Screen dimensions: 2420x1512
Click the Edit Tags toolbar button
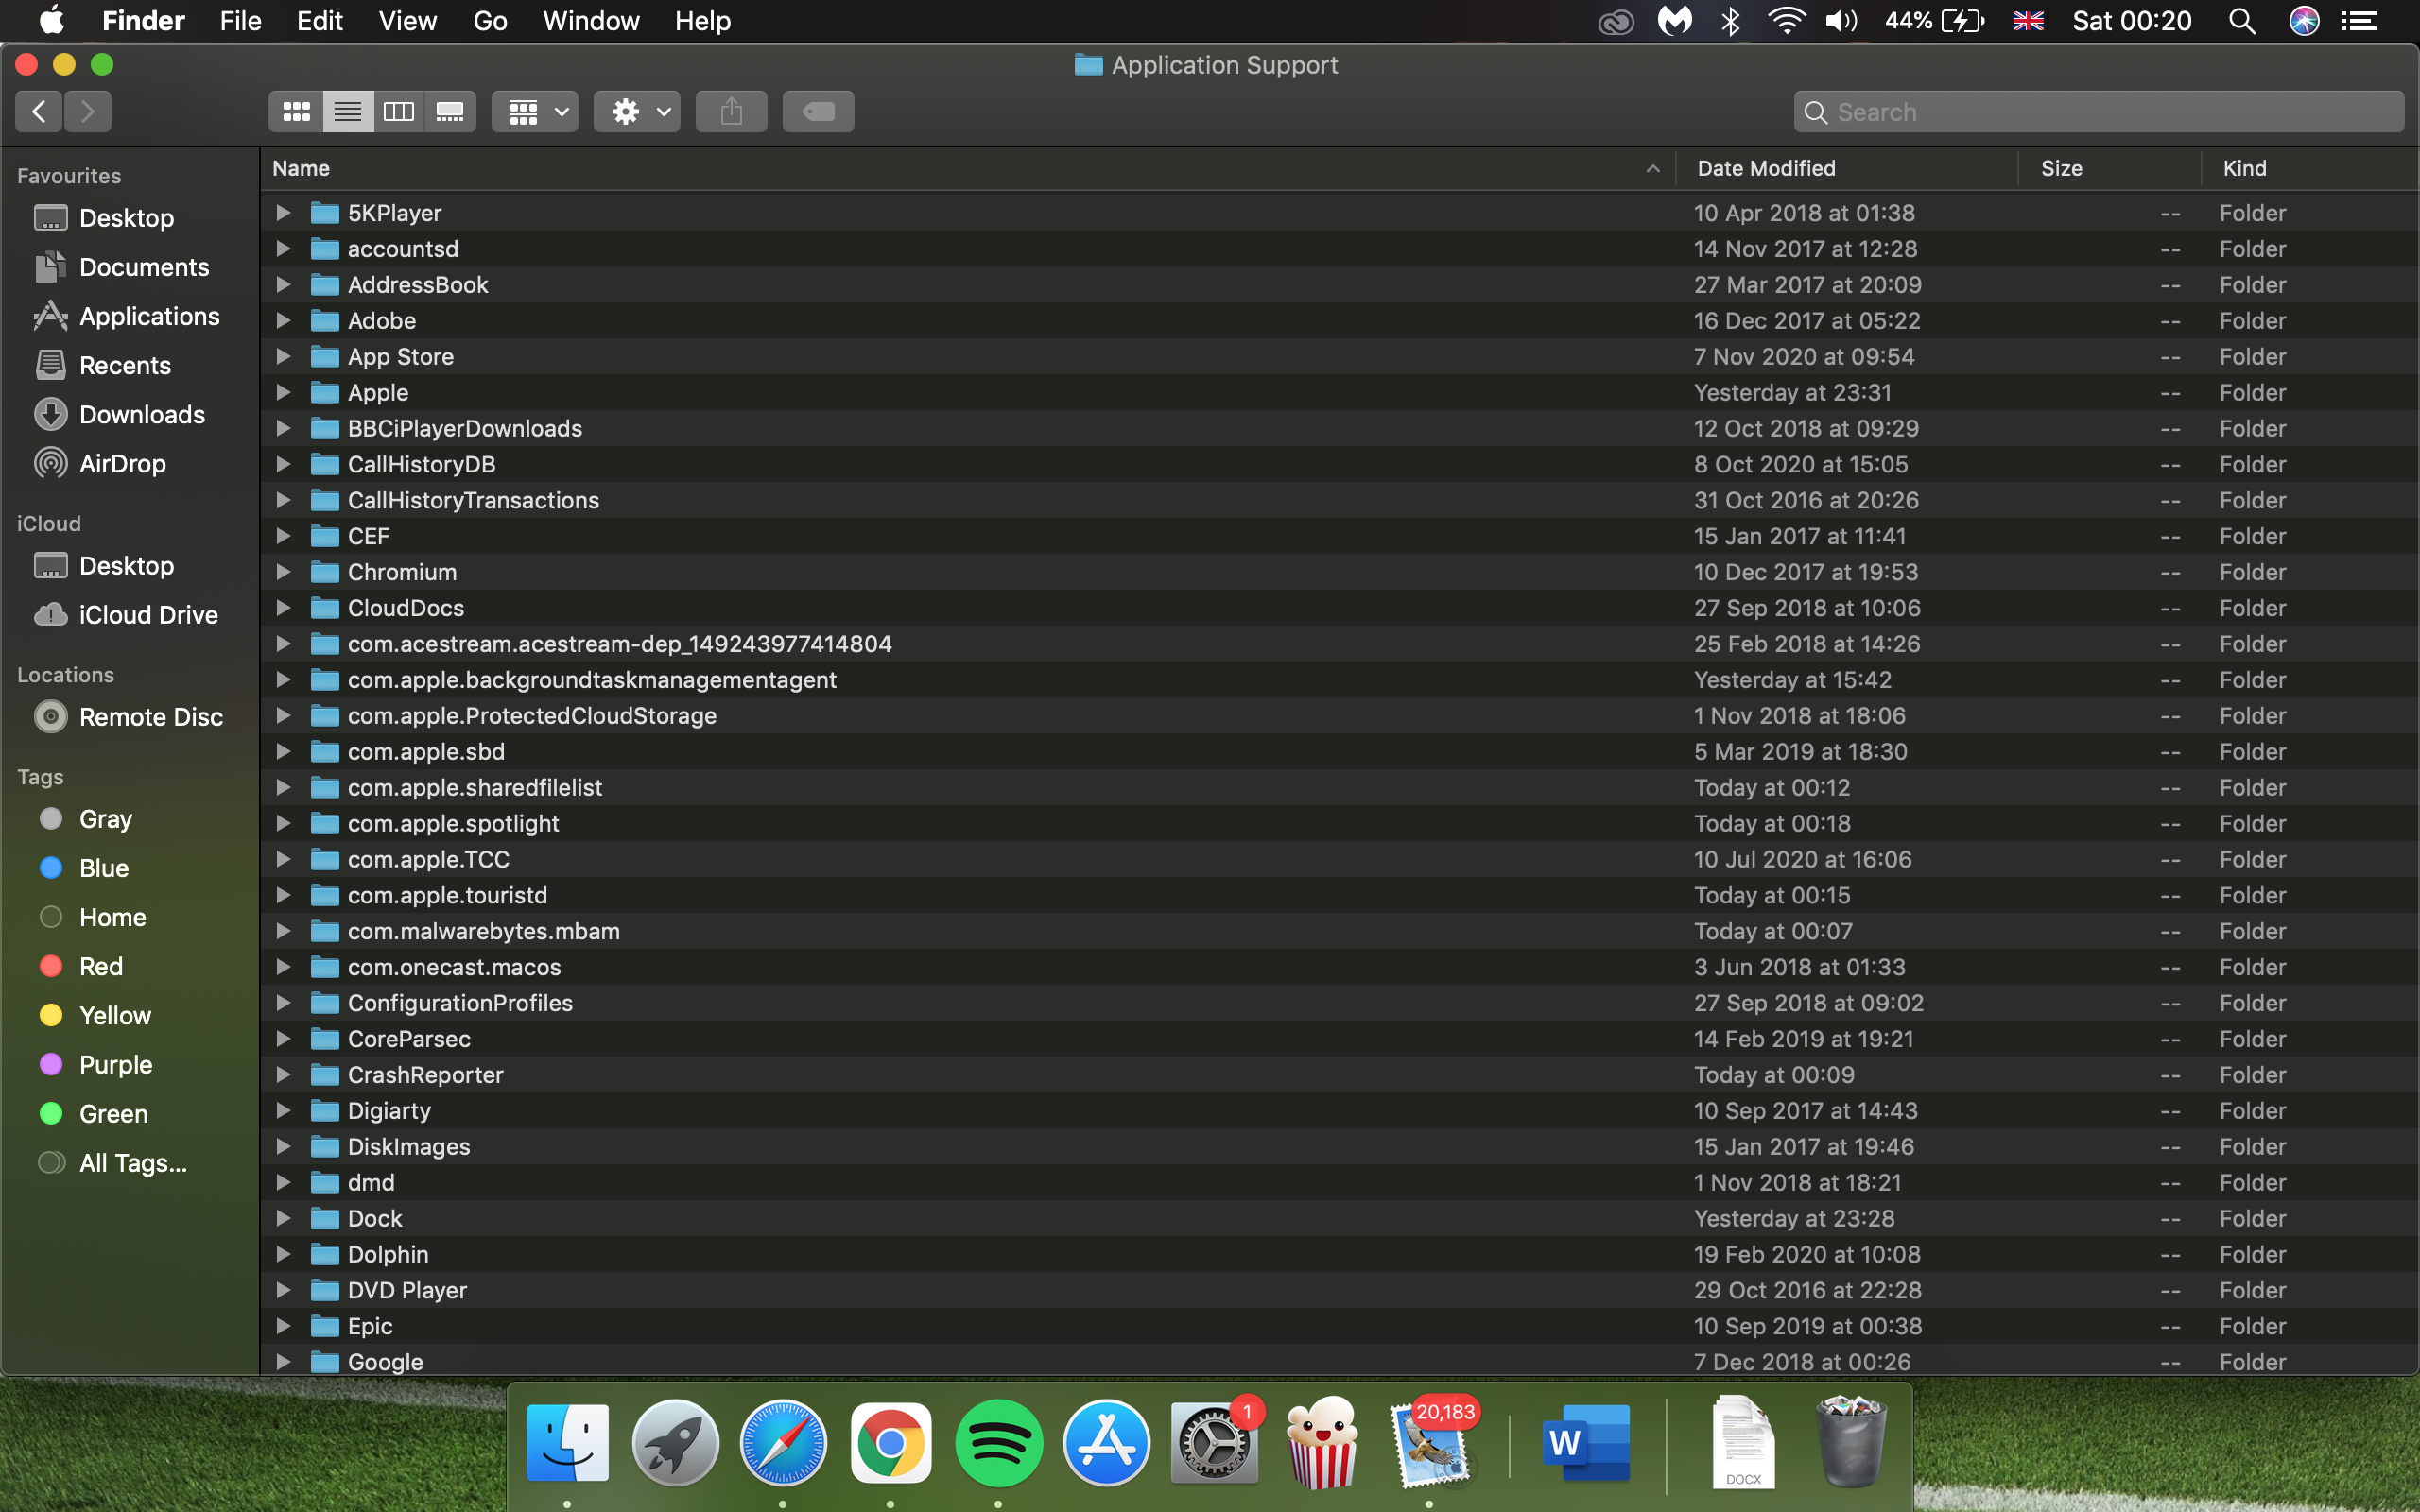point(818,111)
